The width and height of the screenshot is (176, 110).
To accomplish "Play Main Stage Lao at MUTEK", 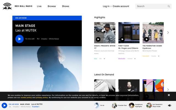I will (19, 39).
